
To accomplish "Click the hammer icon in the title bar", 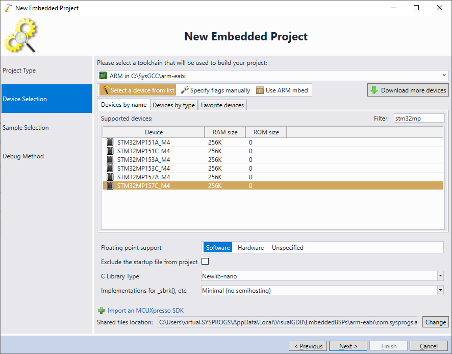I will coord(9,8).
